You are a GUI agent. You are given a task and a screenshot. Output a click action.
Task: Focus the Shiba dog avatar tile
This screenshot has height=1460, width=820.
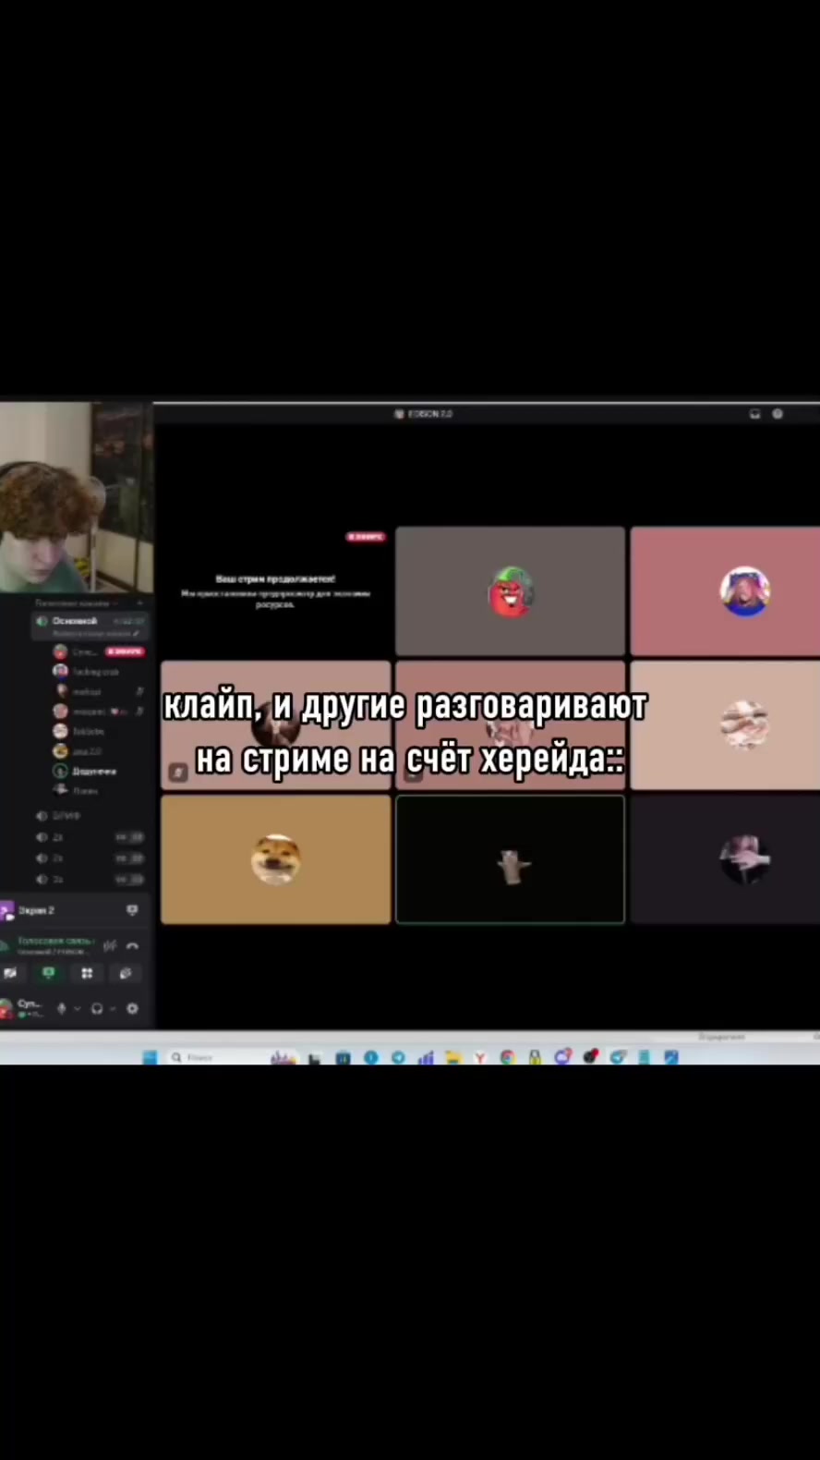[x=275, y=859]
